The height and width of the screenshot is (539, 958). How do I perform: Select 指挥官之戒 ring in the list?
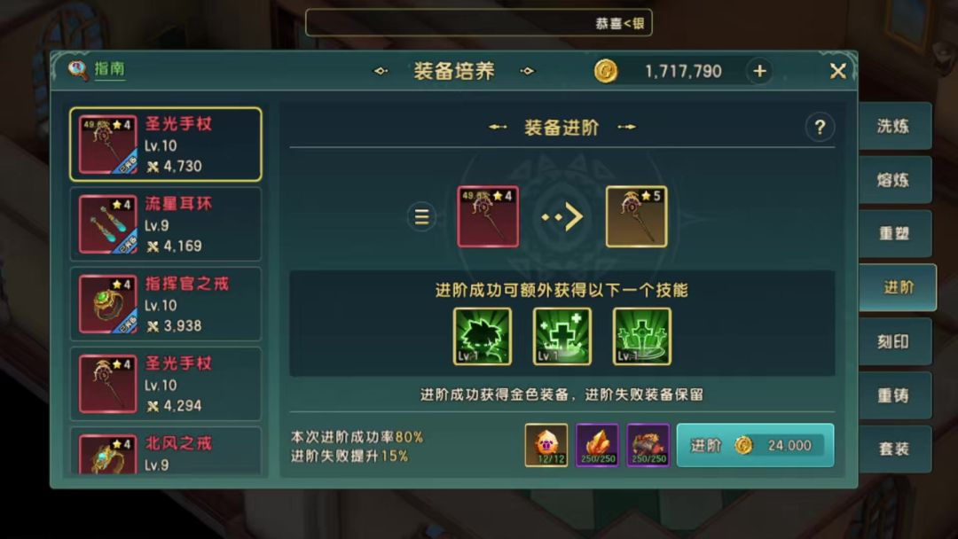tap(166, 304)
